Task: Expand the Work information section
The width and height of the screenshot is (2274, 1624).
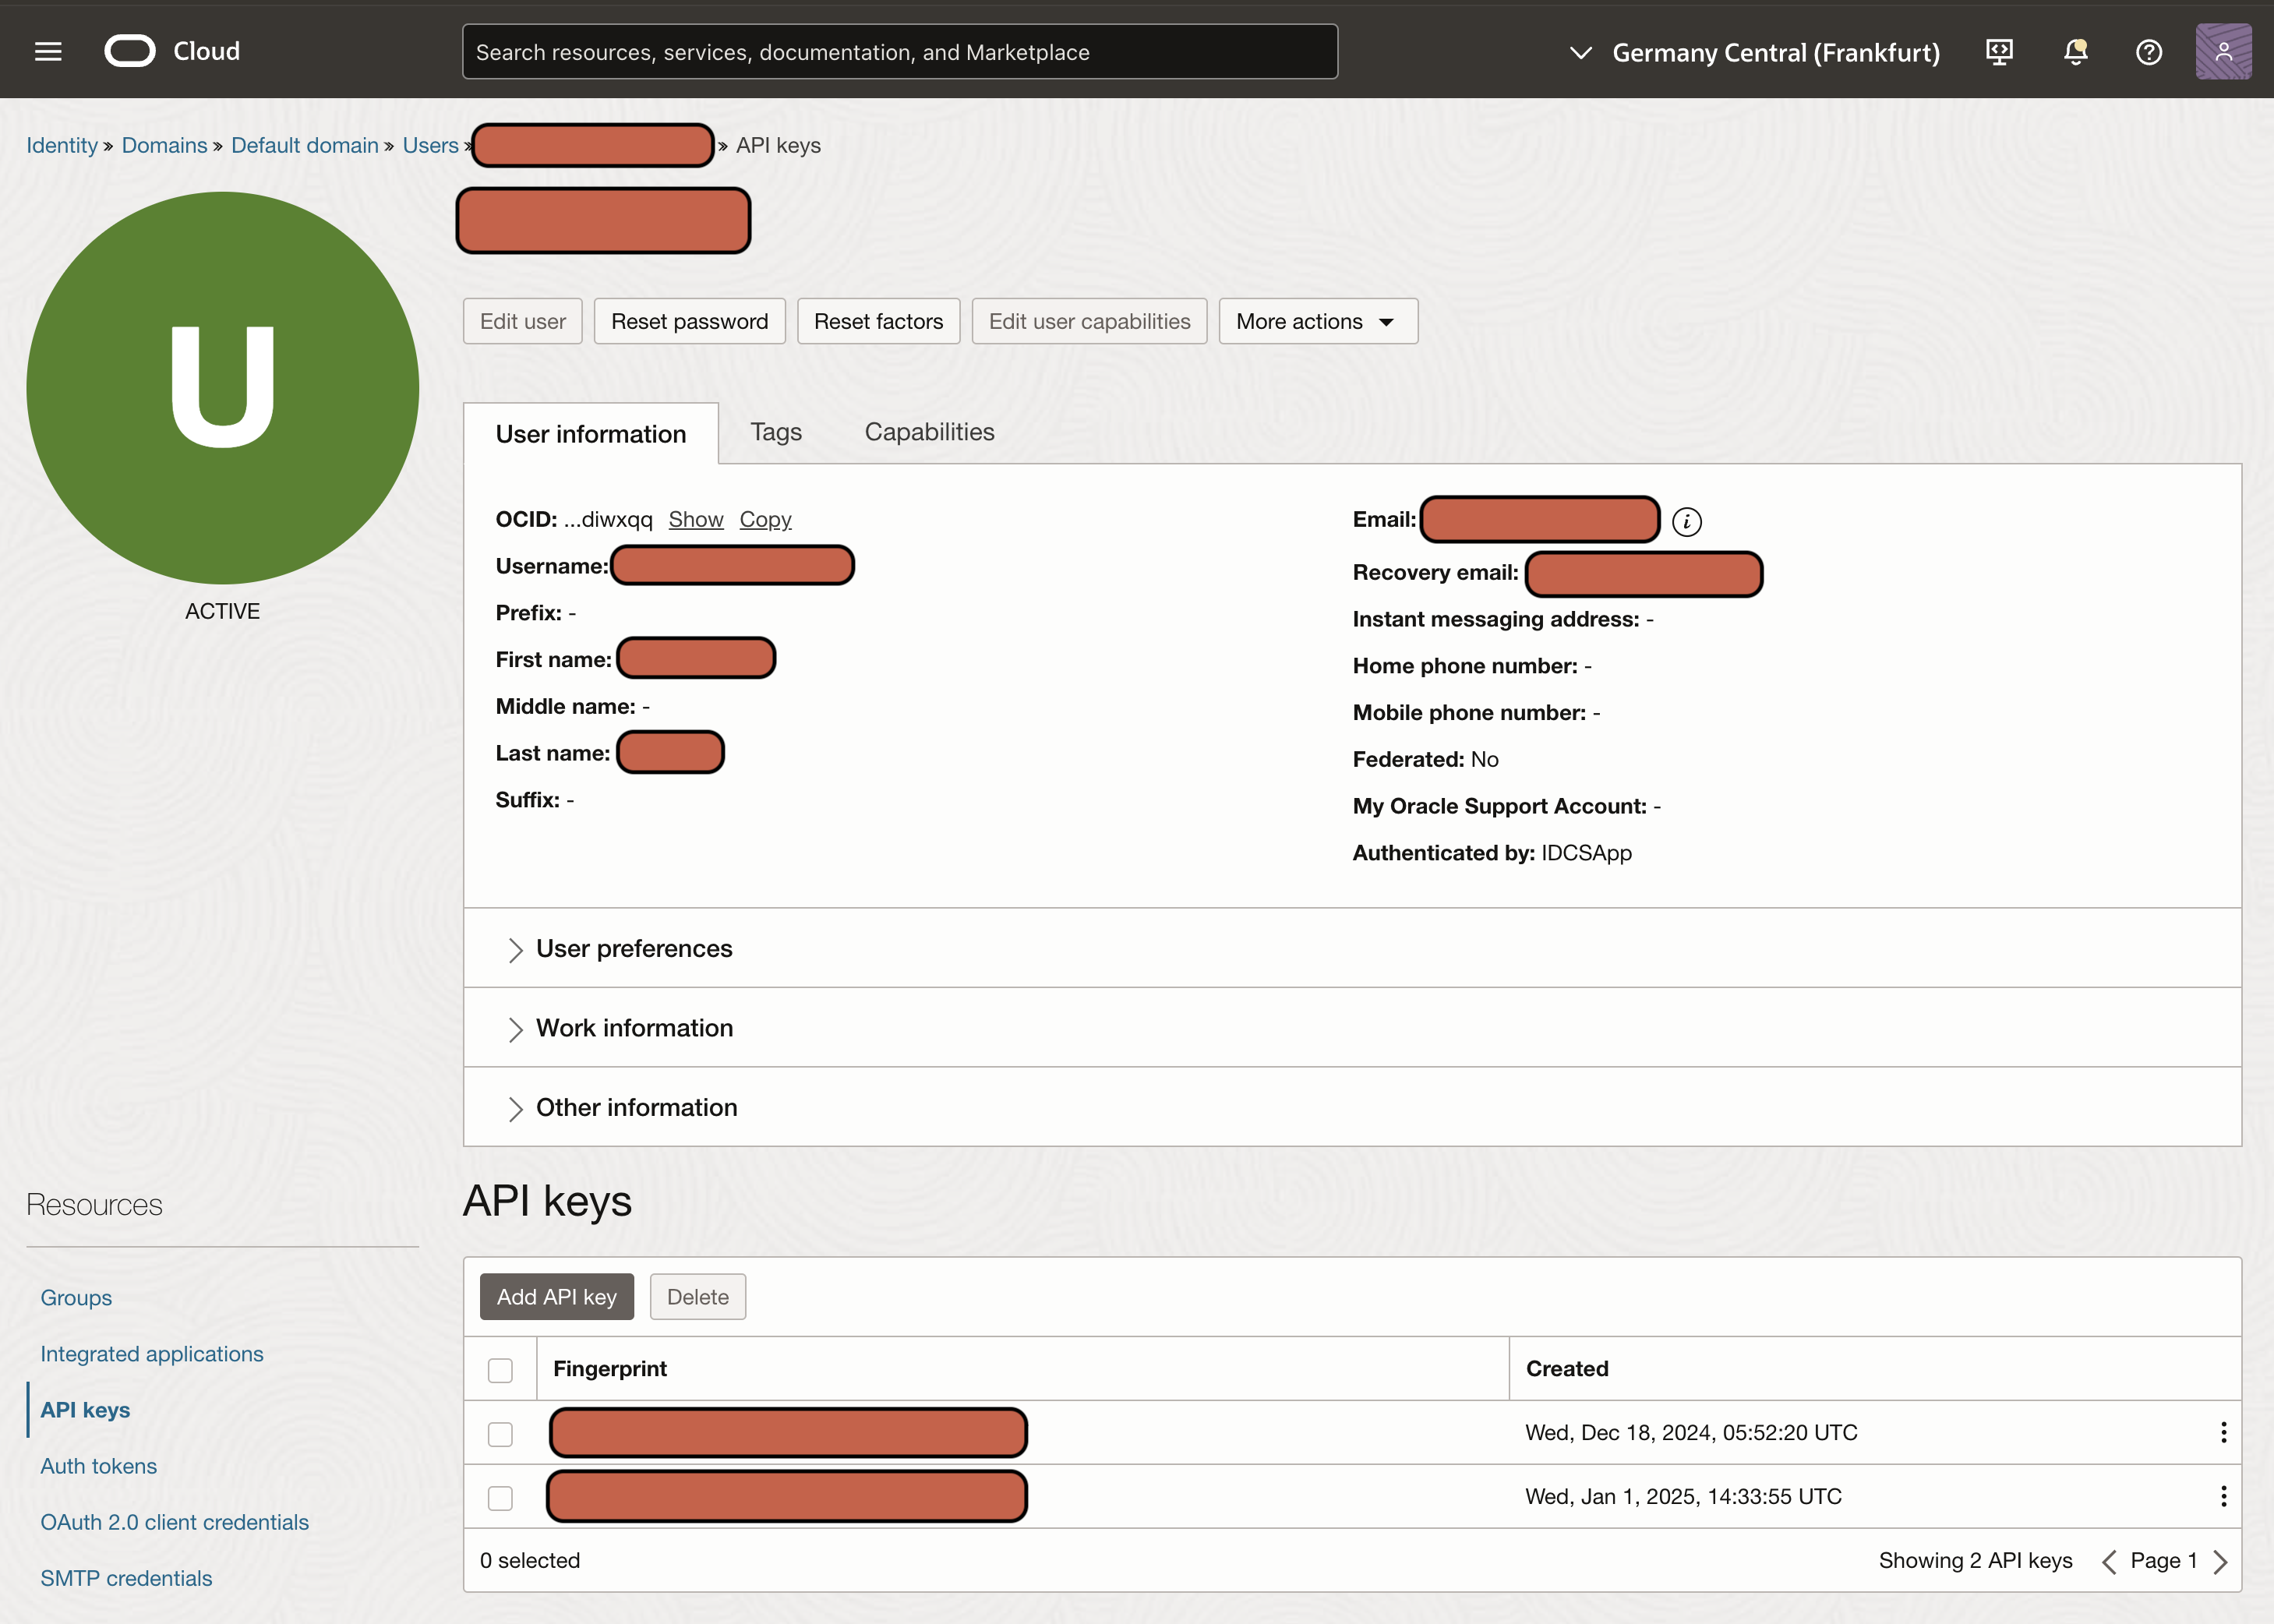Action: (634, 1028)
